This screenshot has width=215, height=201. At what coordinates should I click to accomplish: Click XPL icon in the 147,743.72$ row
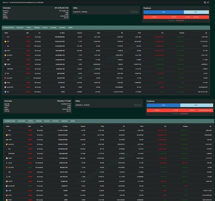(7, 177)
